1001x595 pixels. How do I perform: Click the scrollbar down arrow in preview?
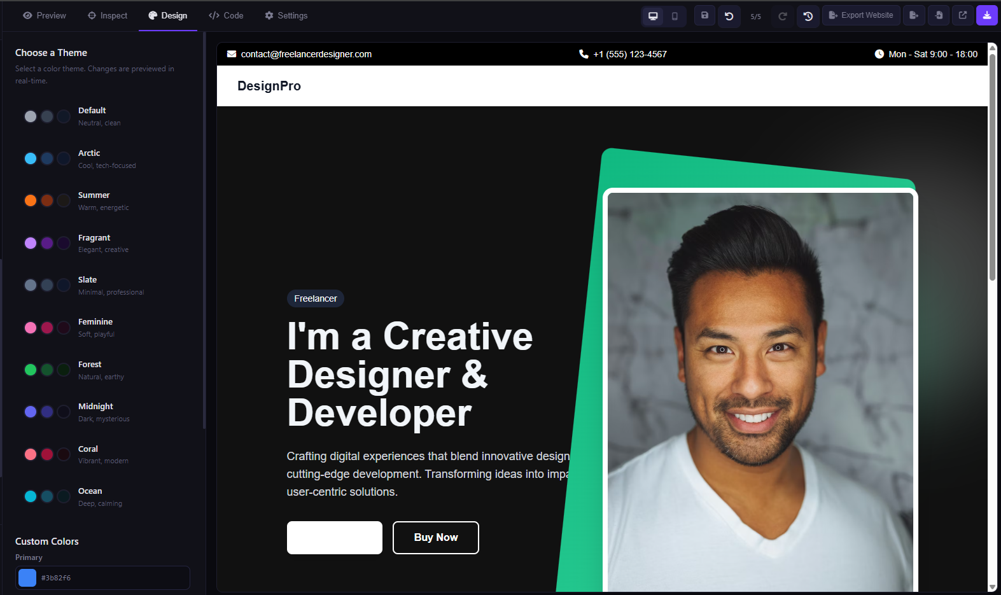[x=992, y=587]
